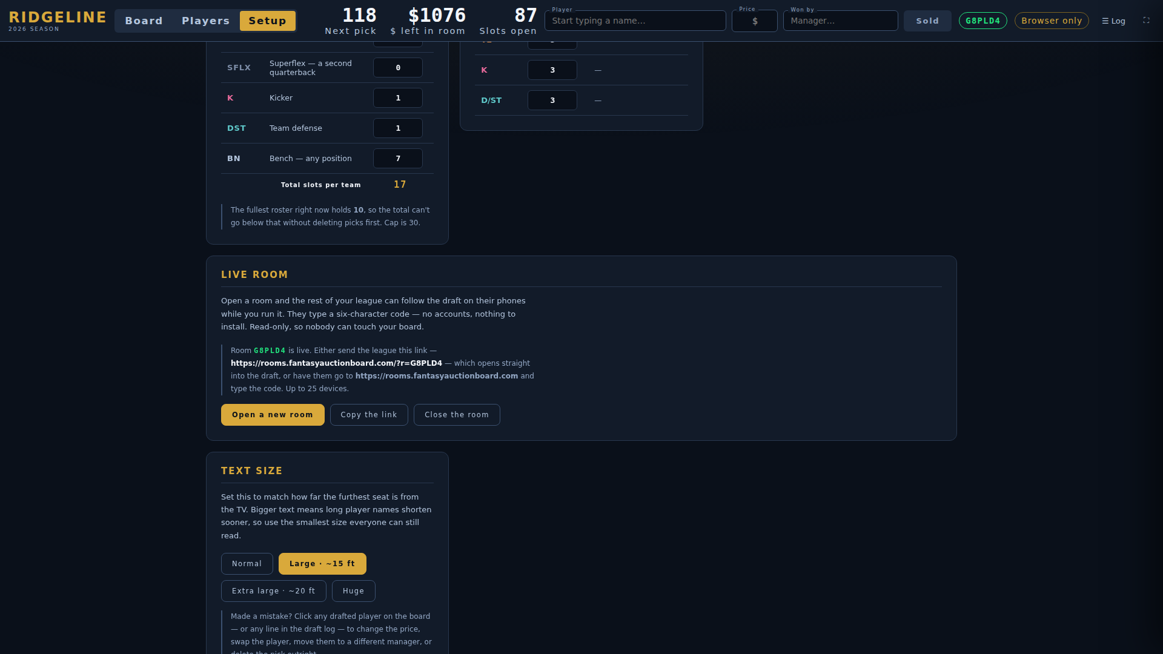The image size is (1163, 654).
Task: Select the Huge text size
Action: point(354,591)
